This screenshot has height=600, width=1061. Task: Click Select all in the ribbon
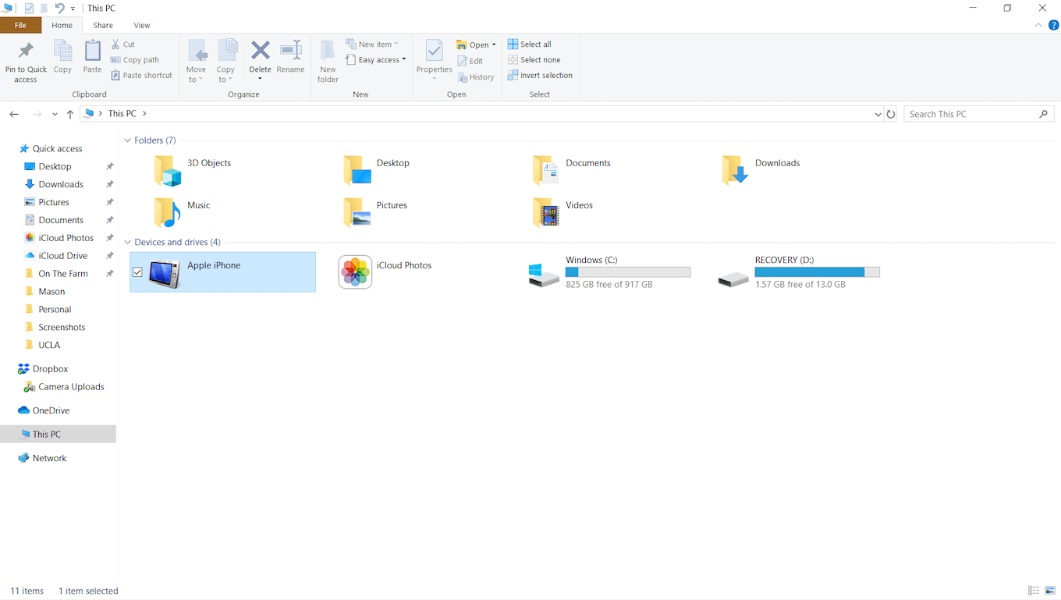coord(530,44)
